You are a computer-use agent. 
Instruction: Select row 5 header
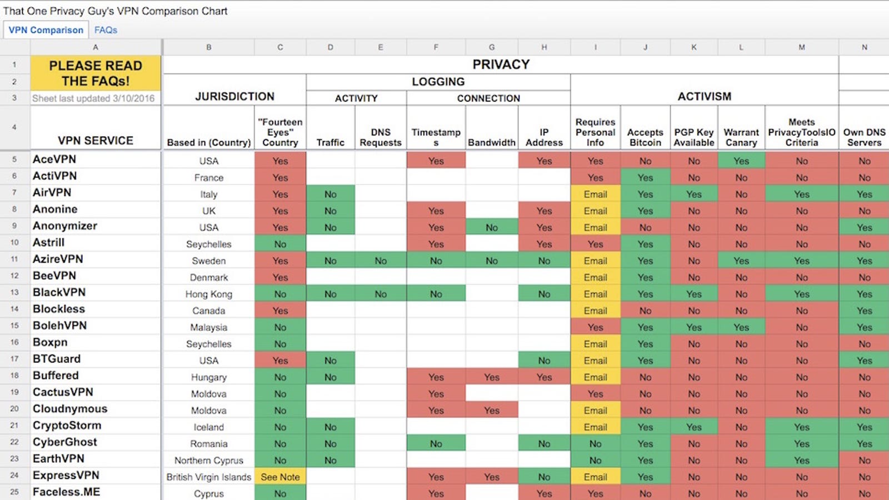tap(14, 159)
